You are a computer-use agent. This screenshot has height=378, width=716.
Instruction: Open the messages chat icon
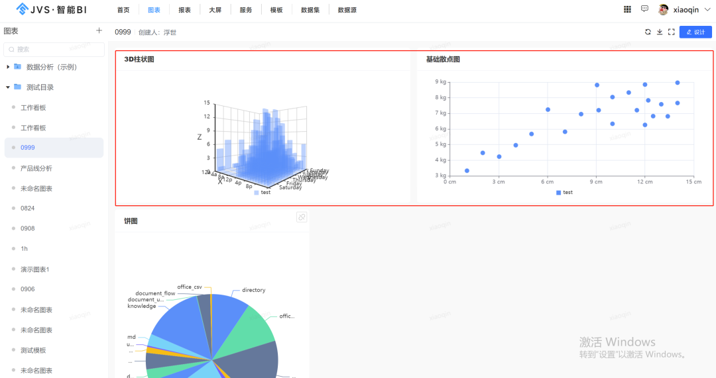tap(644, 9)
